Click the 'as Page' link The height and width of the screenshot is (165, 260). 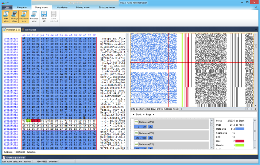point(240,125)
